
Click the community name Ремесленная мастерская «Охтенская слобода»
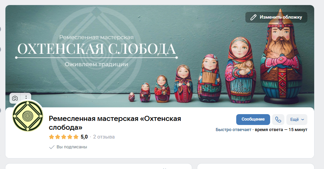[x=115, y=123]
